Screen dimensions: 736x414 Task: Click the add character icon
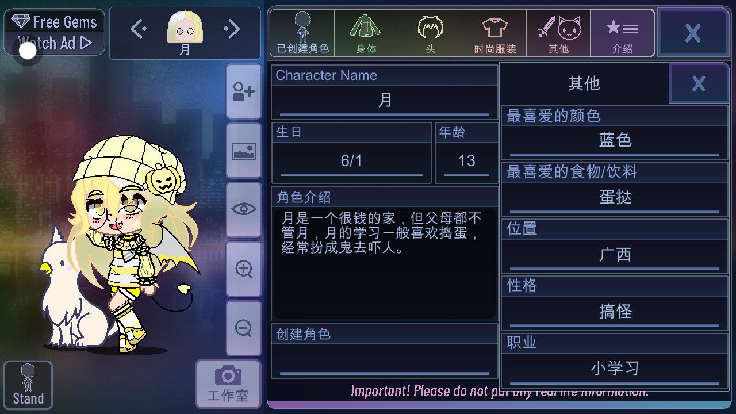(x=244, y=91)
